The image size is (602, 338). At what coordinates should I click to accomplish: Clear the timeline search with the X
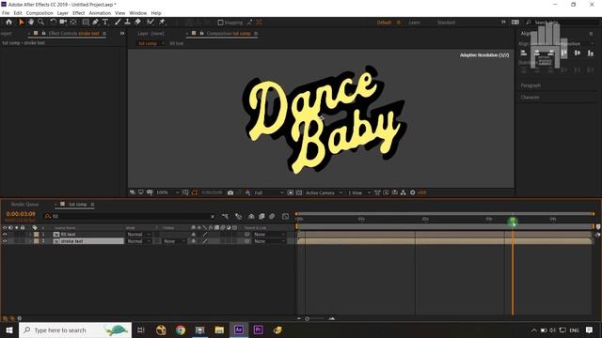coord(213,217)
